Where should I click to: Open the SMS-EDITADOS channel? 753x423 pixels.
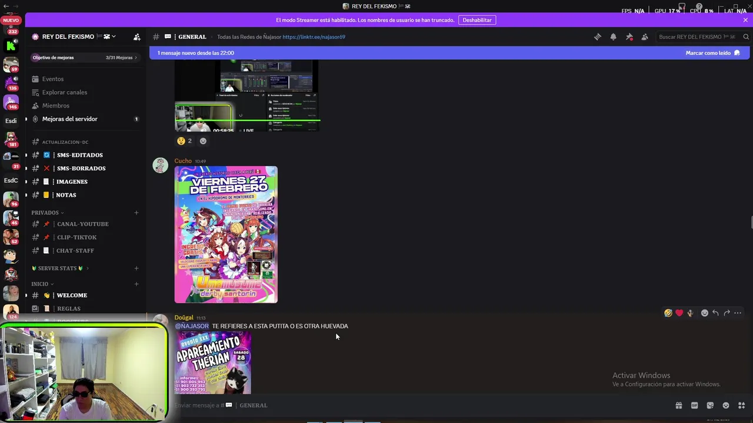point(85,155)
